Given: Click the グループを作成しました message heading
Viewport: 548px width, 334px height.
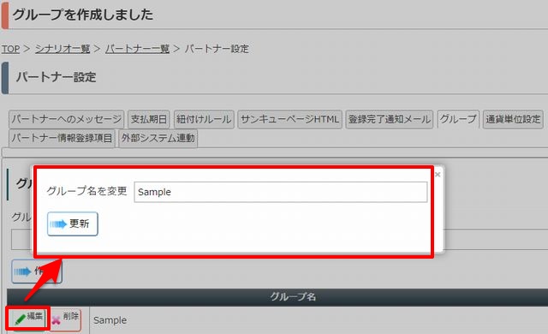Looking at the screenshot, I should (83, 15).
